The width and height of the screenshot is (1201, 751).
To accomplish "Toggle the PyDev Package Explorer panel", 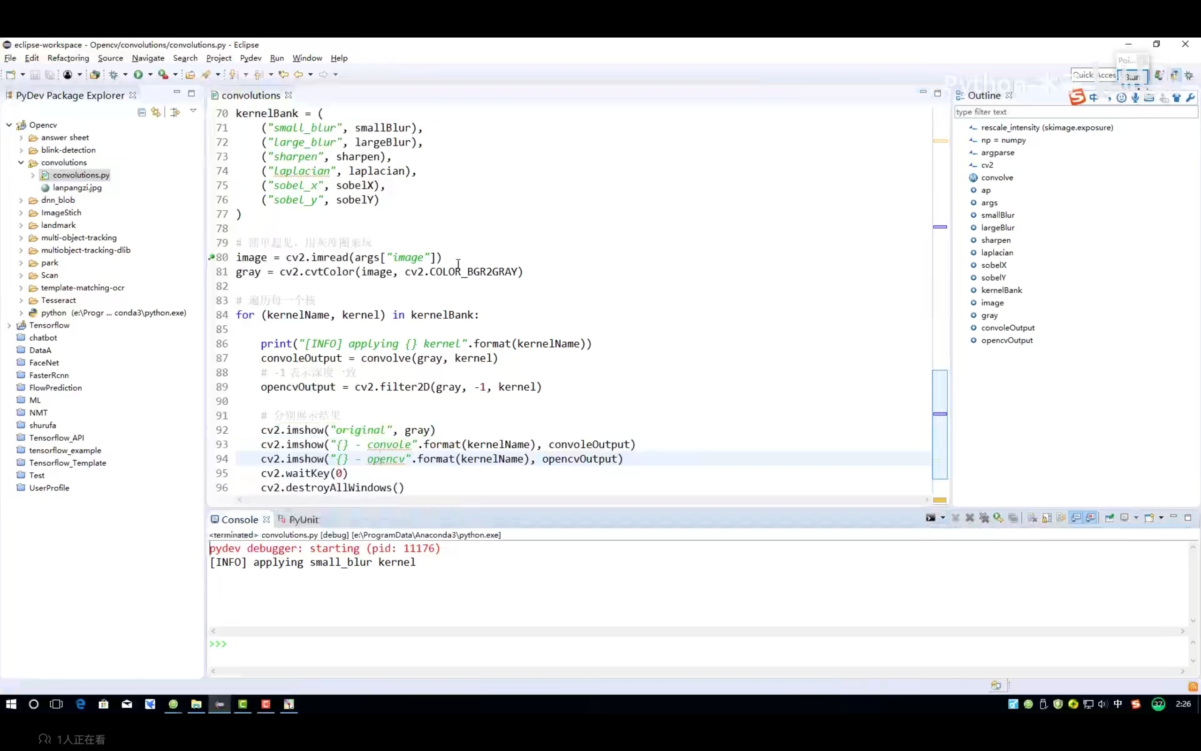I will point(175,94).
